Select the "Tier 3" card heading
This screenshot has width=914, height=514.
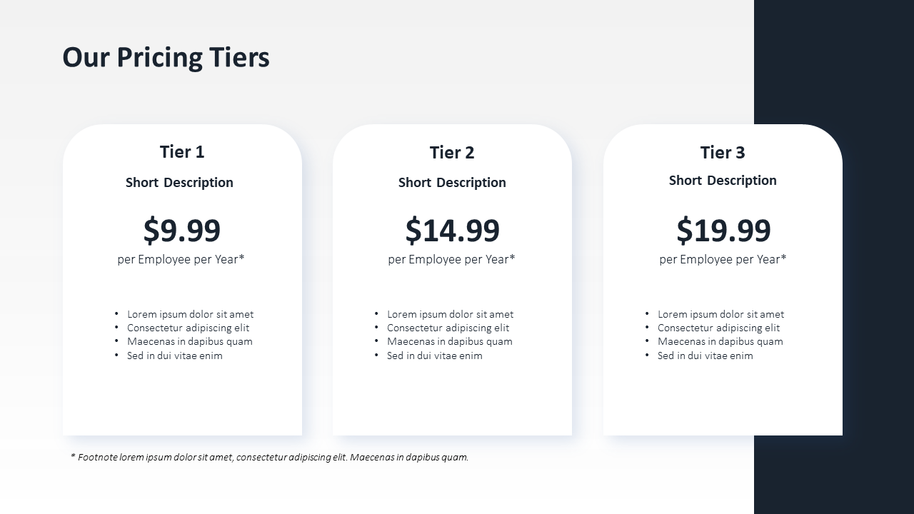point(723,152)
